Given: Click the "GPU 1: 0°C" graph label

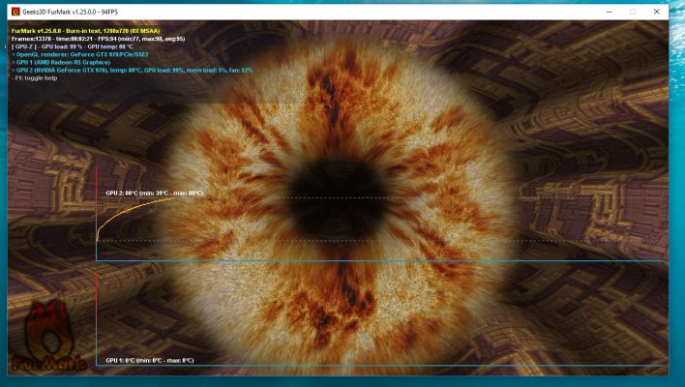Looking at the screenshot, I should click(x=150, y=360).
